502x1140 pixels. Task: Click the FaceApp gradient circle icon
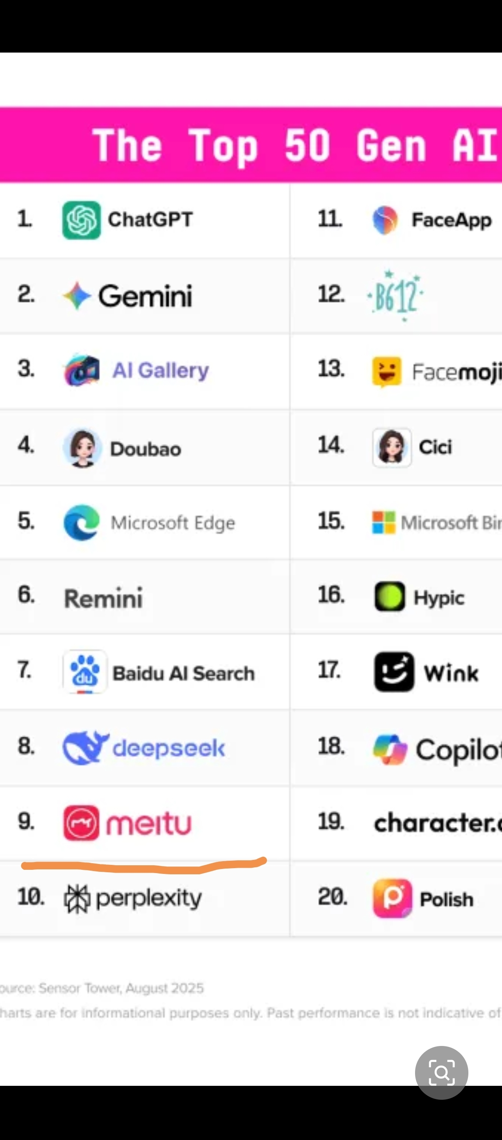click(386, 220)
